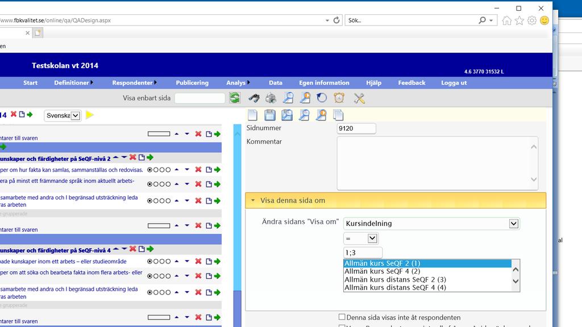Open the wrench and screwdriver tools icon
Viewport: 582px width, 327px height.
click(359, 98)
